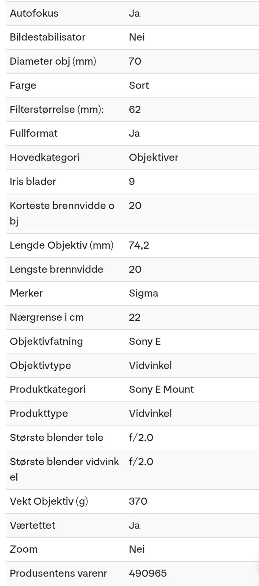The height and width of the screenshot is (586, 259).
Task: Click the Objektiver main category value
Action: (x=153, y=157)
